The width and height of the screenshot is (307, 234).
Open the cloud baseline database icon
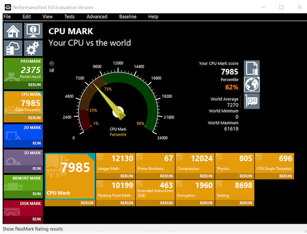click(13, 48)
